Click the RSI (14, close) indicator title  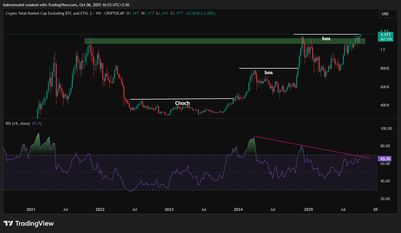(x=17, y=123)
